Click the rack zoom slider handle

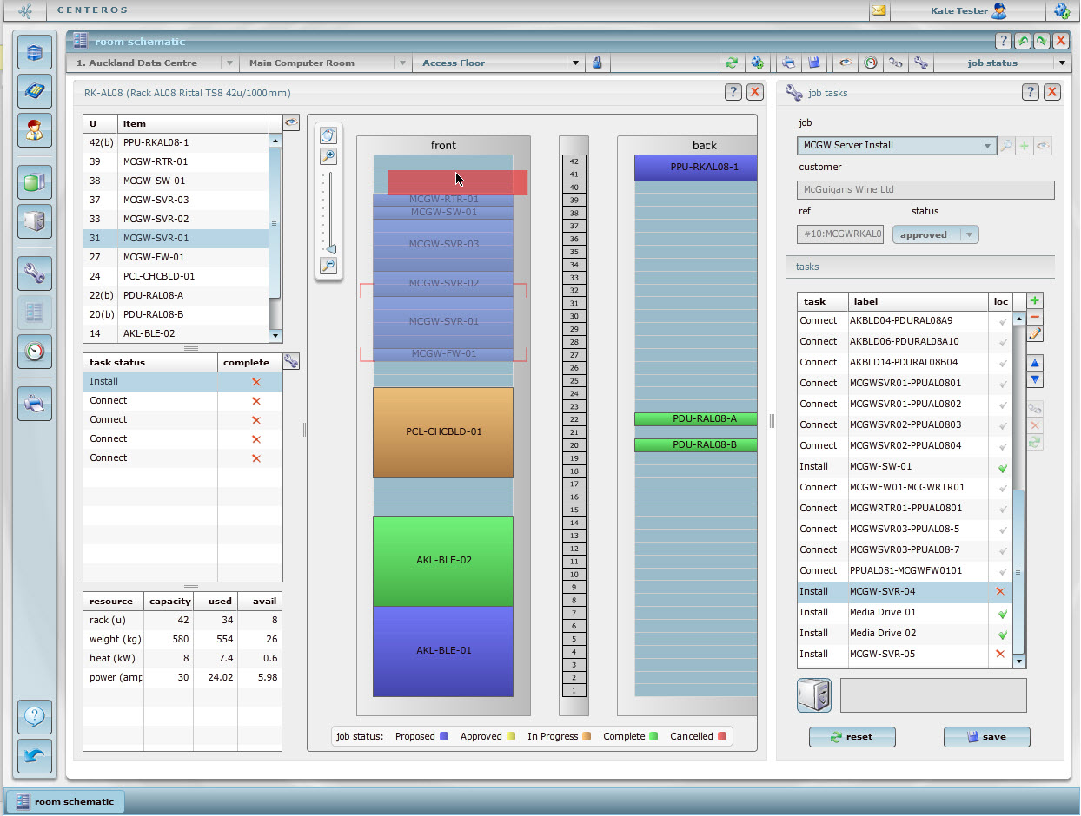point(330,249)
